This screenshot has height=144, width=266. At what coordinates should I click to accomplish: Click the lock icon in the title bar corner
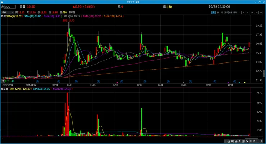(2, 2)
